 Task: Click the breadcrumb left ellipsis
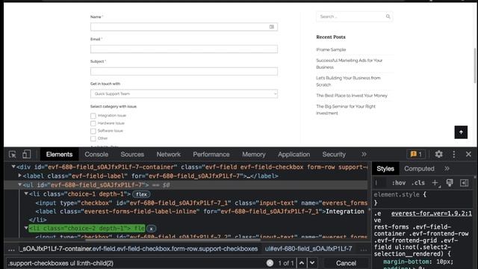tap(11, 249)
